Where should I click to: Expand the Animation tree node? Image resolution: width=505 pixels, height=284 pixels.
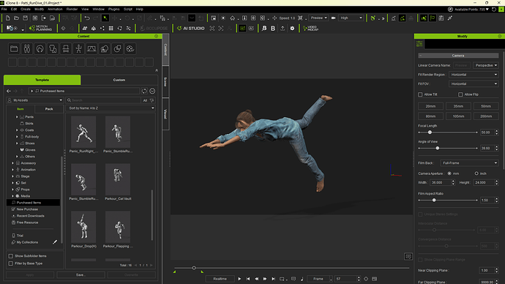(13, 170)
